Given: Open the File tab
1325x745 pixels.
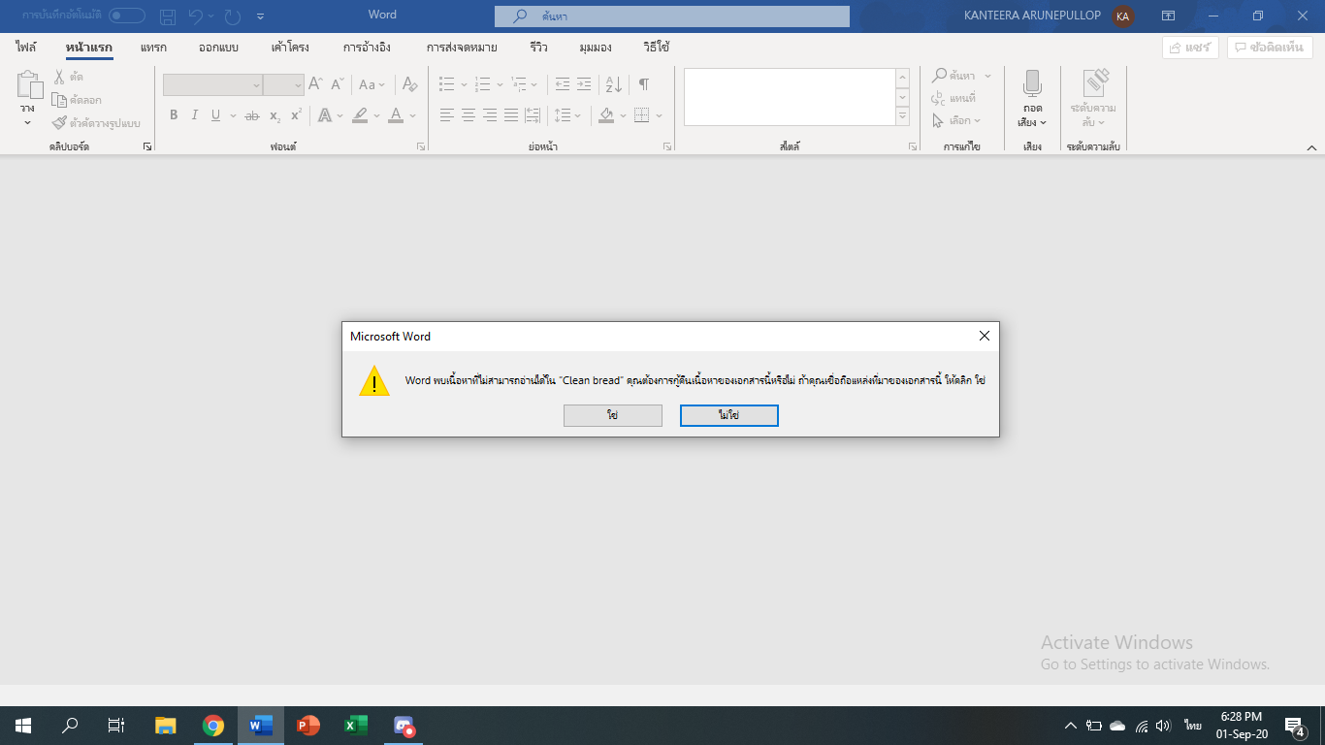Looking at the screenshot, I should click(26, 48).
